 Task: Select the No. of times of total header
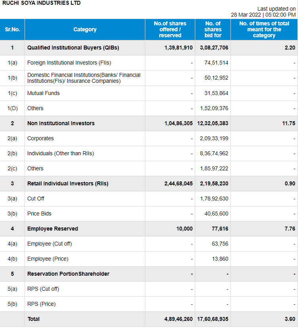[x=264, y=29]
